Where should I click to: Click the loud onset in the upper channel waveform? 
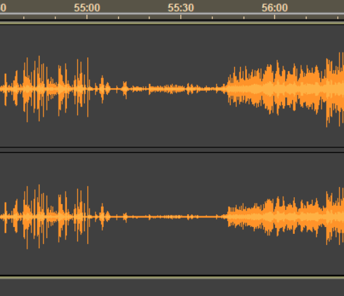228,88
